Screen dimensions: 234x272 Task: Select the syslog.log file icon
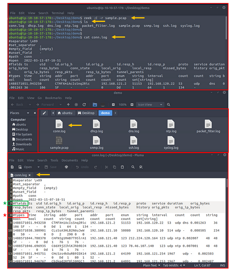click(171, 143)
